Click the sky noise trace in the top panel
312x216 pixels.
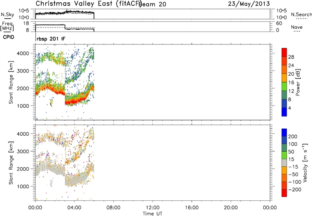(x=65, y=13)
